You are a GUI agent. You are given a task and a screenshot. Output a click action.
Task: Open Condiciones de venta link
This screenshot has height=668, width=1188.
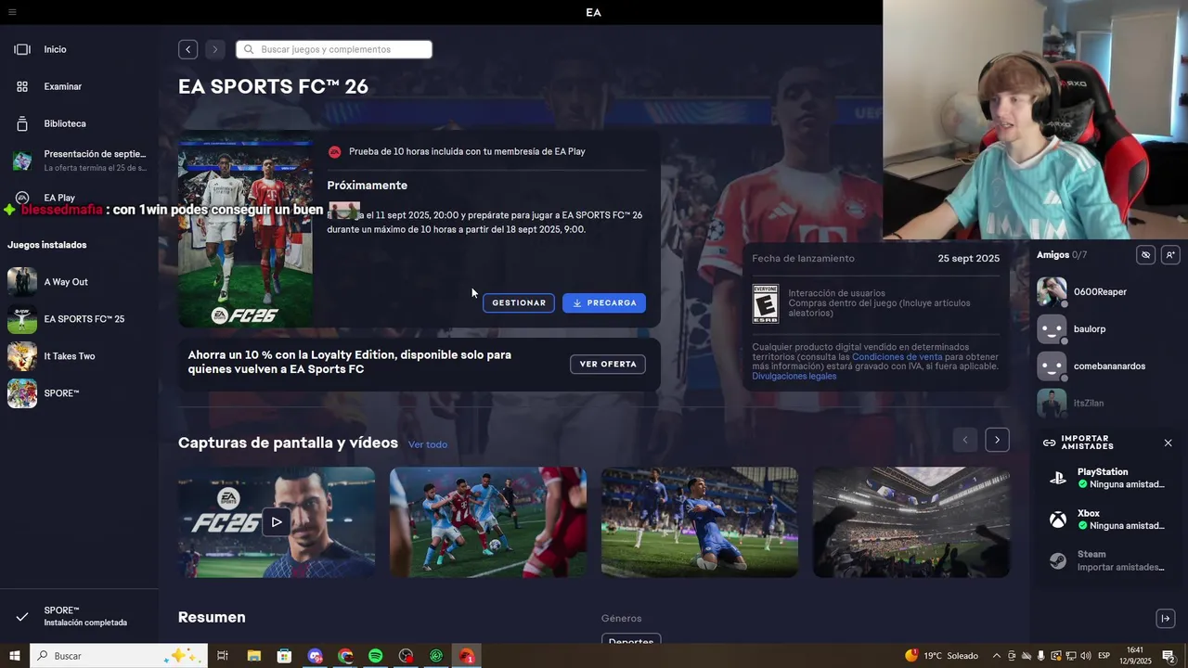[x=897, y=357]
